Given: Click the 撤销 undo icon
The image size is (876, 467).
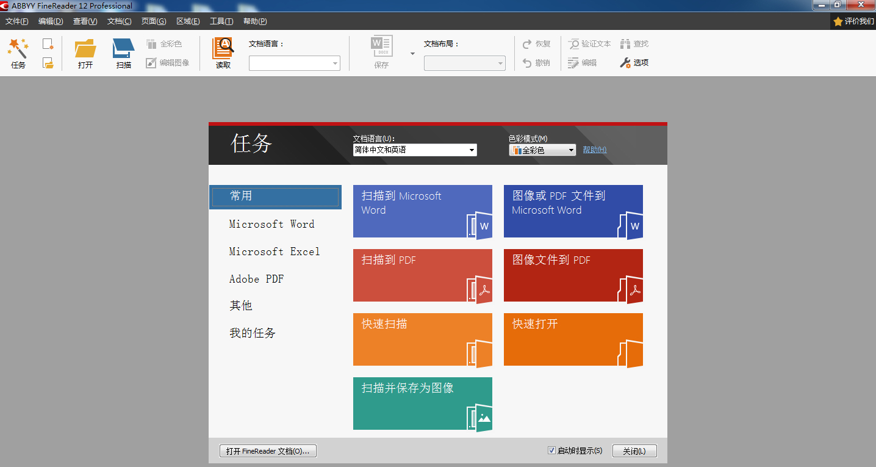Looking at the screenshot, I should click(x=528, y=63).
